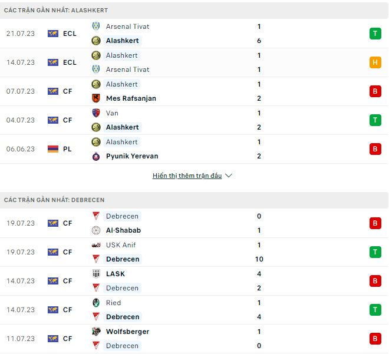This screenshot has height=354, width=389.
Task: Click the USK Anif team crest
Action: coord(96,245)
